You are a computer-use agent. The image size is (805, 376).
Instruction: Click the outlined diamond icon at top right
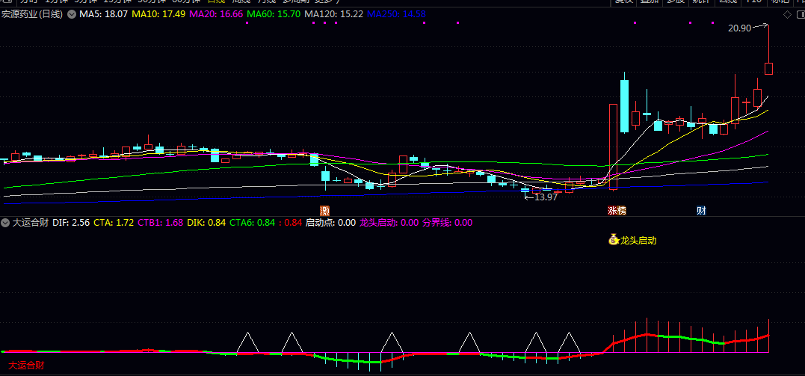click(x=786, y=14)
